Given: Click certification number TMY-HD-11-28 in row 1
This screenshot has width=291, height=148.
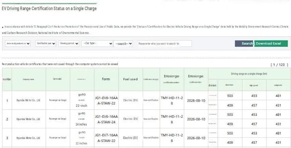Looking at the screenshot, I should pyautogui.click(x=172, y=100).
